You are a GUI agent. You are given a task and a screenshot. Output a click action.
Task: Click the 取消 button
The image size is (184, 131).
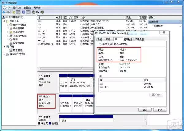pos(160,110)
